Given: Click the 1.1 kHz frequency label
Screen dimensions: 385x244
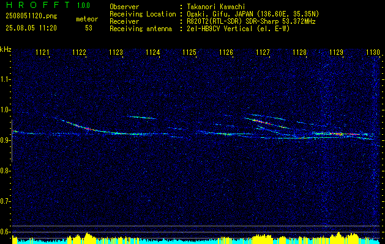Looking at the screenshot, I should pos(5,79).
